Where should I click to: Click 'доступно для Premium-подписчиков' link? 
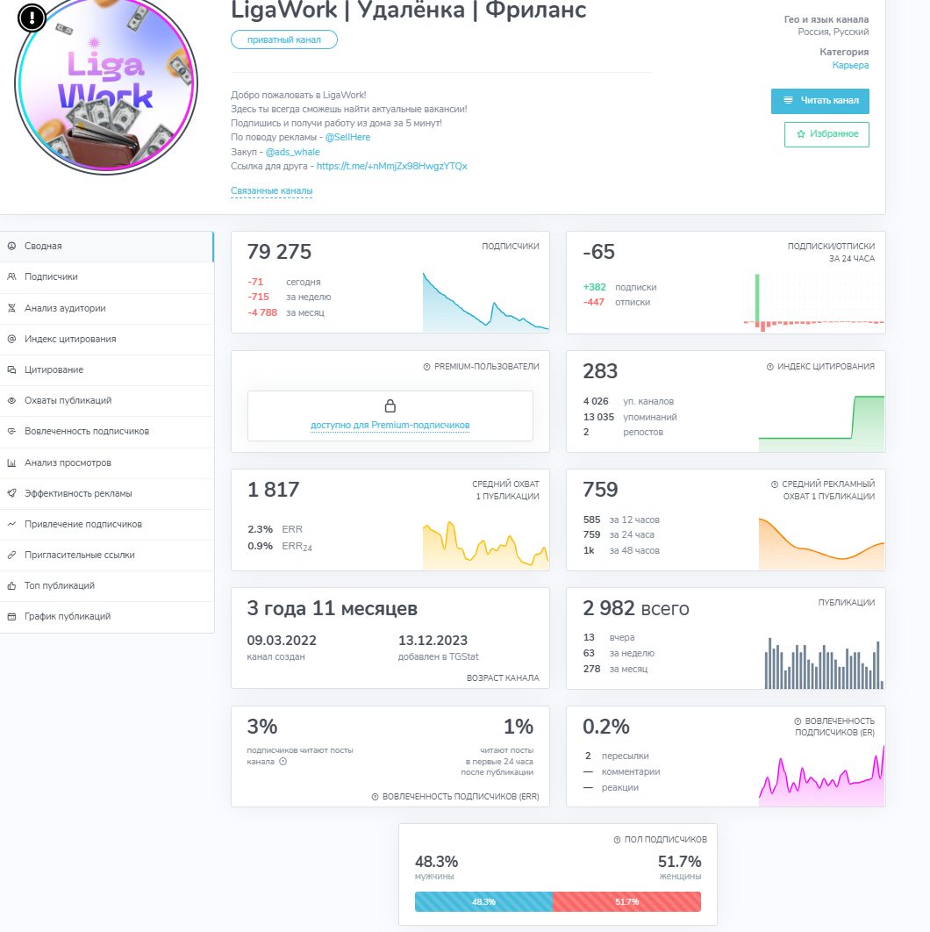coord(390,425)
